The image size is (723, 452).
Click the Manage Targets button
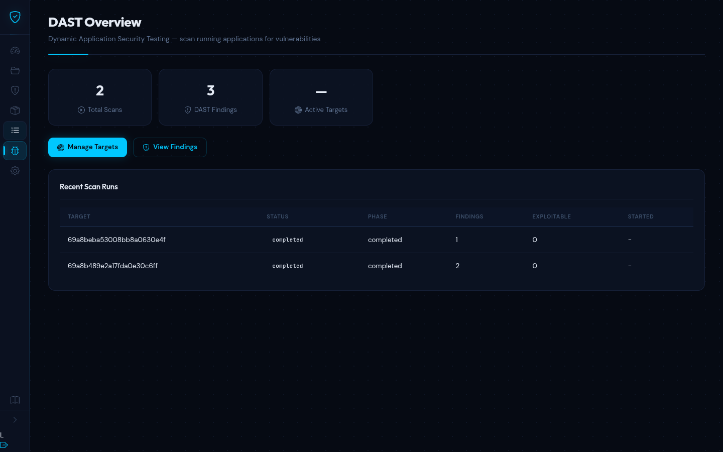[87, 147]
